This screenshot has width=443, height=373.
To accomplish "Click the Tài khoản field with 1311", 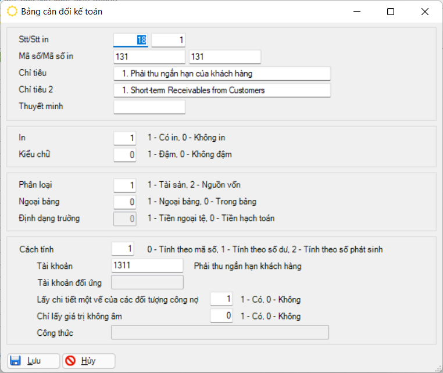I will click(147, 266).
